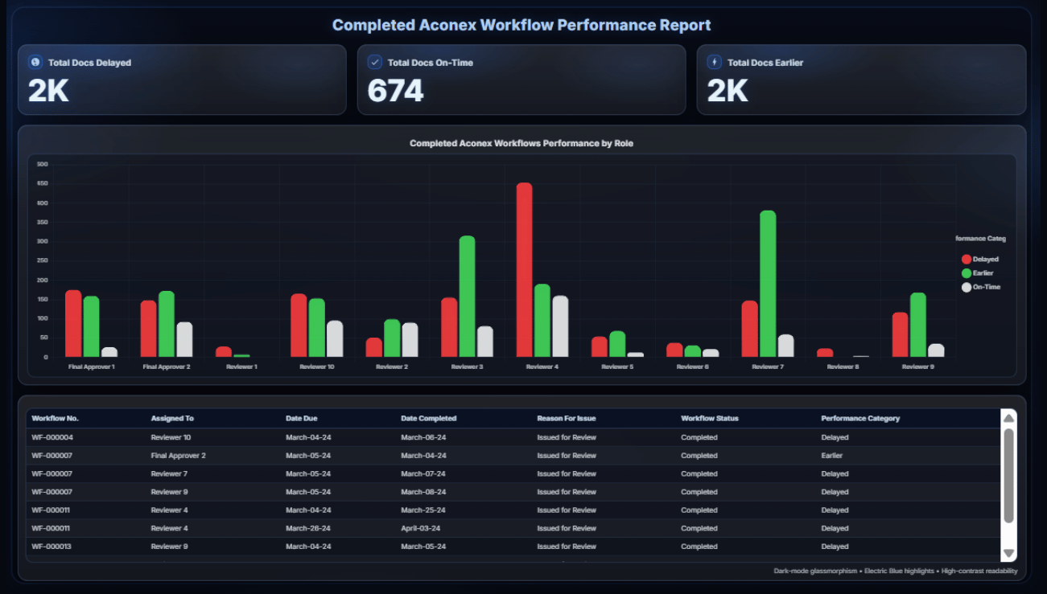Click the Assigned To column header
Screen dimensions: 1047x594
coord(172,419)
